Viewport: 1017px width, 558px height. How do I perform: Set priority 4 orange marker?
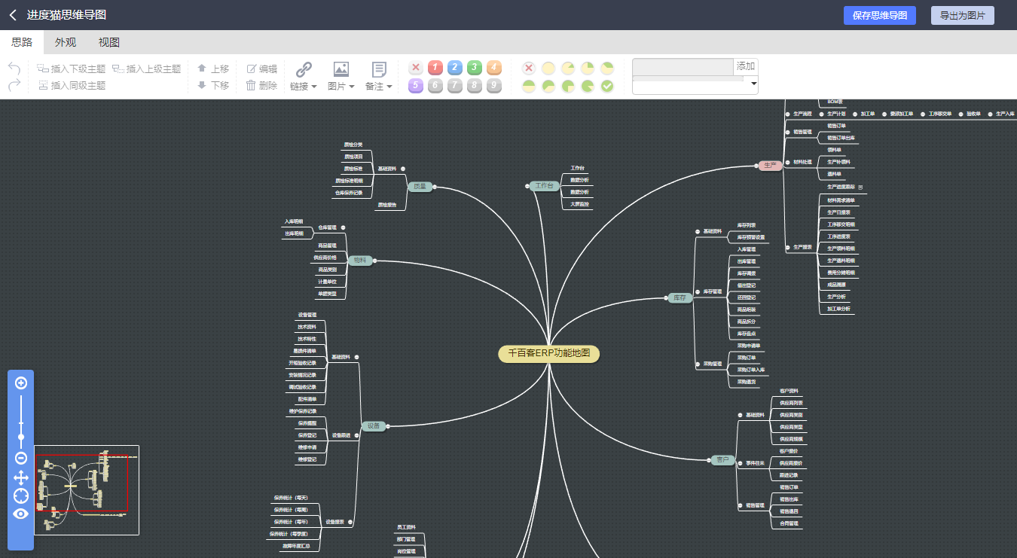pyautogui.click(x=494, y=68)
